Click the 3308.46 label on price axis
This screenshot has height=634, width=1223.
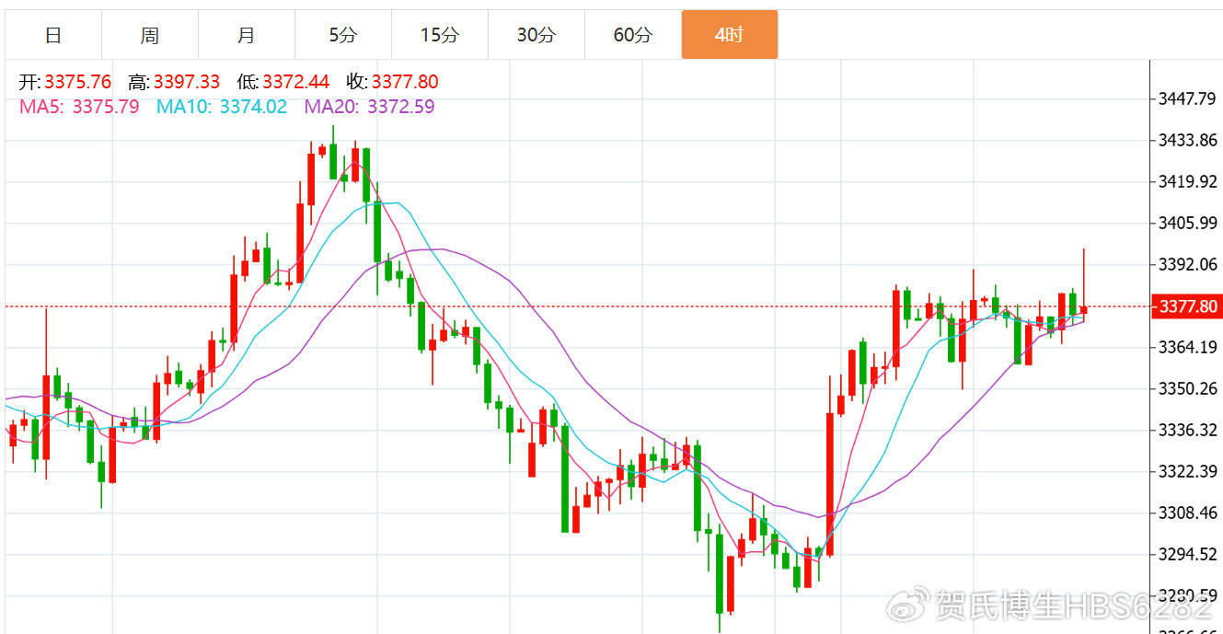1186,513
